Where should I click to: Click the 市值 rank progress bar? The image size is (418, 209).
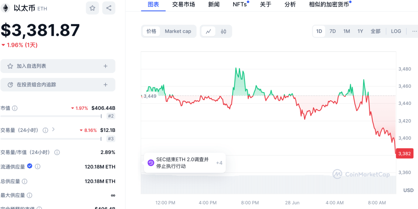(x=51, y=116)
